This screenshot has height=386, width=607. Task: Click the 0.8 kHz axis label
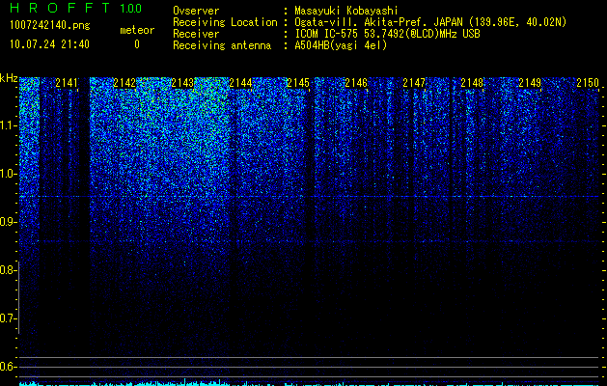8,270
